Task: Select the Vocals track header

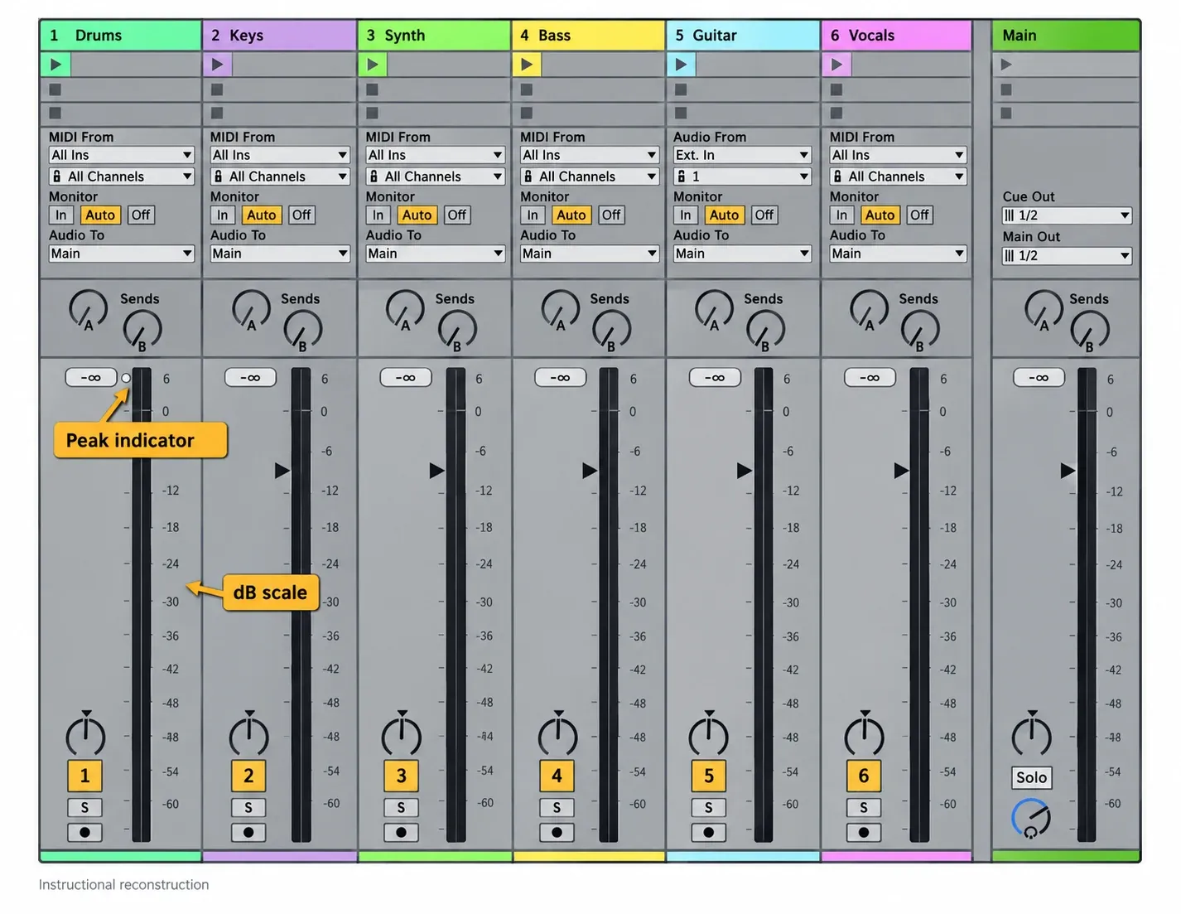Action: pyautogui.click(x=896, y=36)
